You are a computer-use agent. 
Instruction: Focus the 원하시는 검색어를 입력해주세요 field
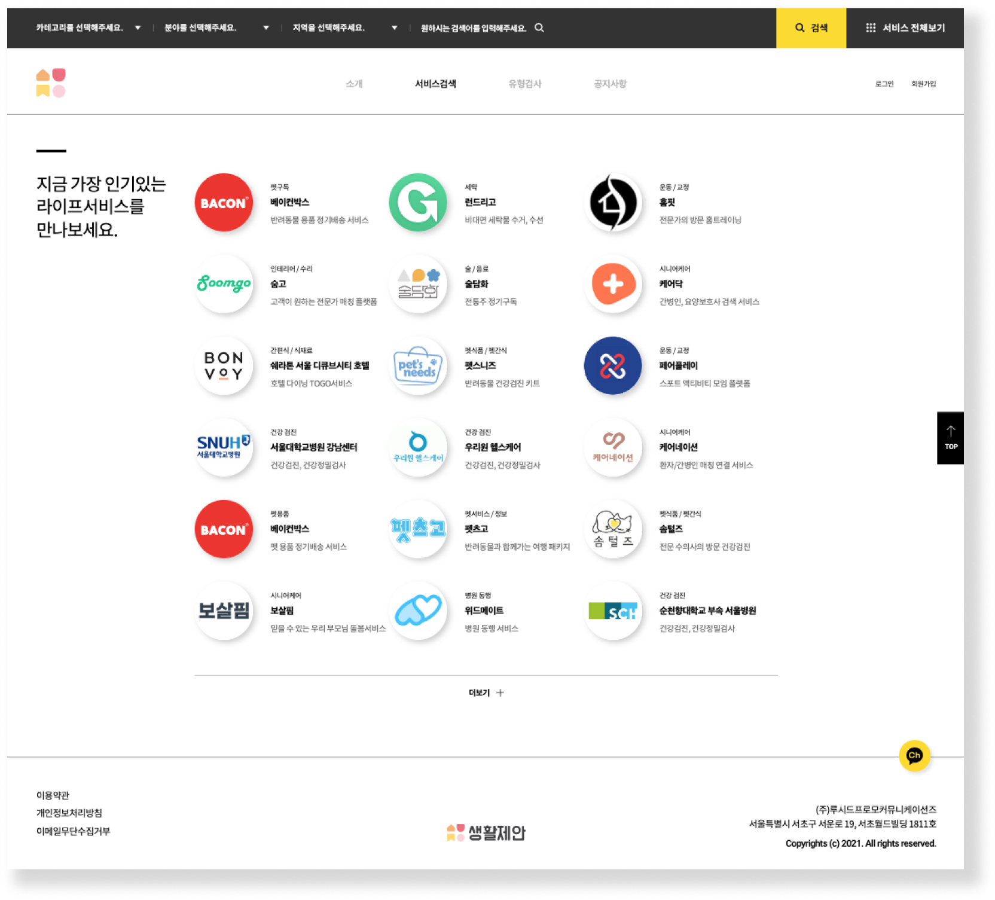tap(474, 28)
